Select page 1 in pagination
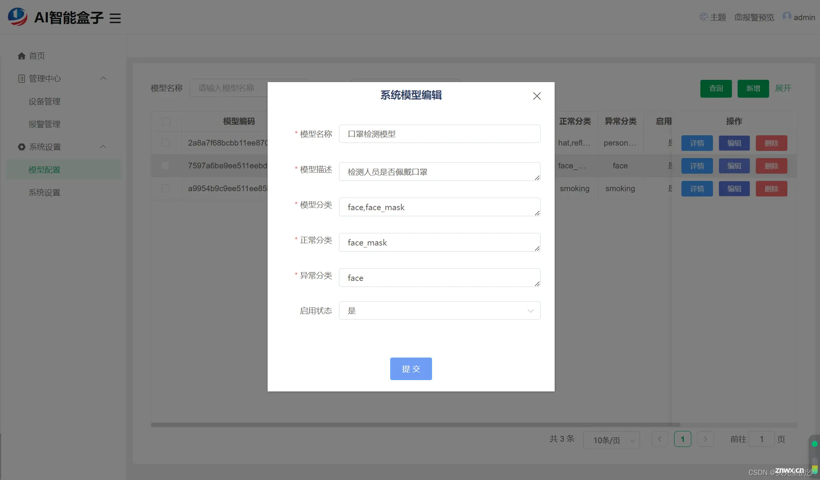Image resolution: width=820 pixels, height=480 pixels. pyautogui.click(x=683, y=439)
